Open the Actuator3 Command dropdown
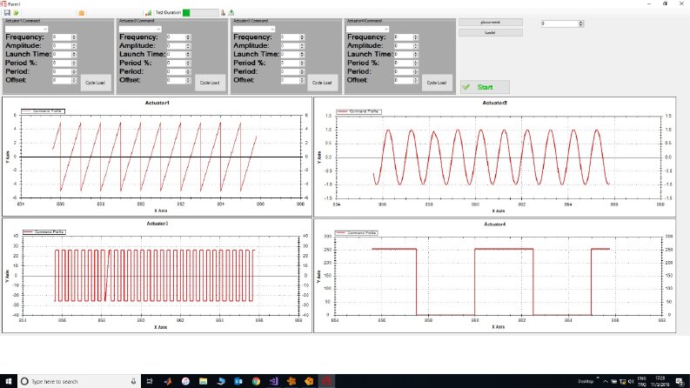Viewport: 690px width, 388px height. [x=254, y=29]
